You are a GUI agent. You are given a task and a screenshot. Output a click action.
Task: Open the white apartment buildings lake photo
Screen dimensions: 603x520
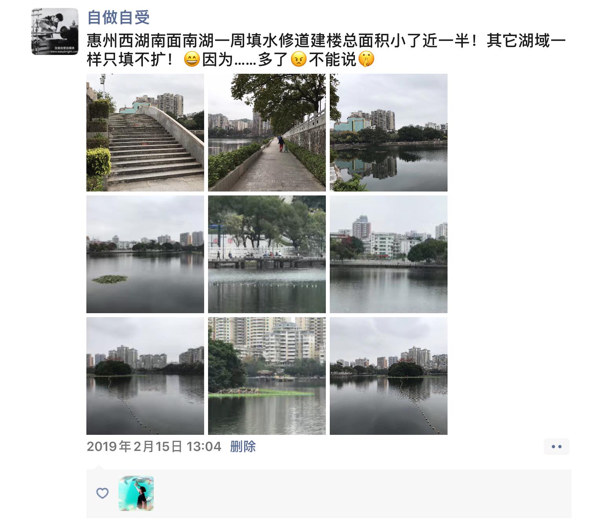coord(389,254)
